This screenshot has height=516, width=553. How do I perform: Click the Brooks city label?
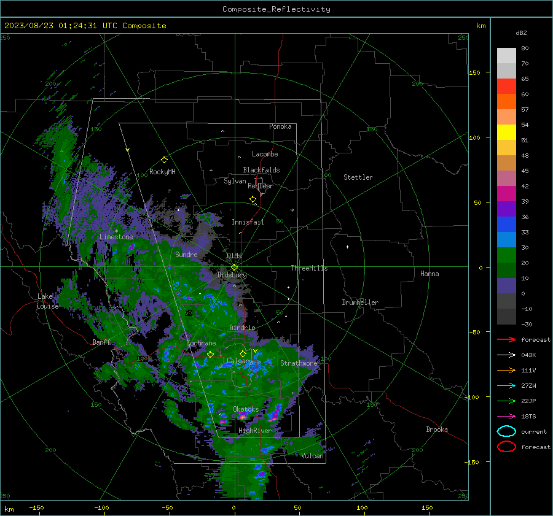click(437, 429)
